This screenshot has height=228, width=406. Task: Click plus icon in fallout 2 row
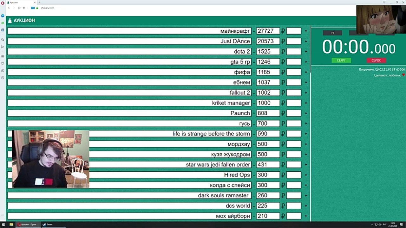pyautogui.click(x=306, y=93)
